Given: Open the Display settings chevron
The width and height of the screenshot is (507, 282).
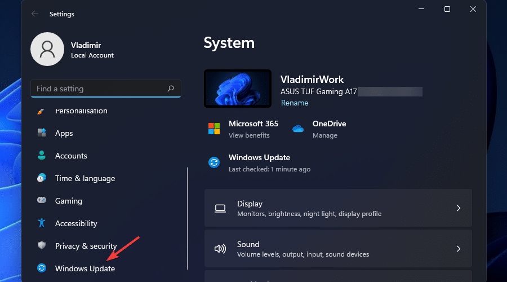Looking at the screenshot, I should click(x=458, y=208).
